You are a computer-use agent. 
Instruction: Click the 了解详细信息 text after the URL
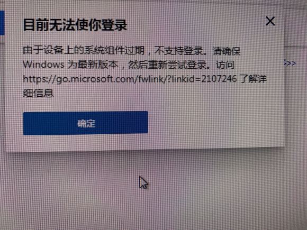pos(145,86)
